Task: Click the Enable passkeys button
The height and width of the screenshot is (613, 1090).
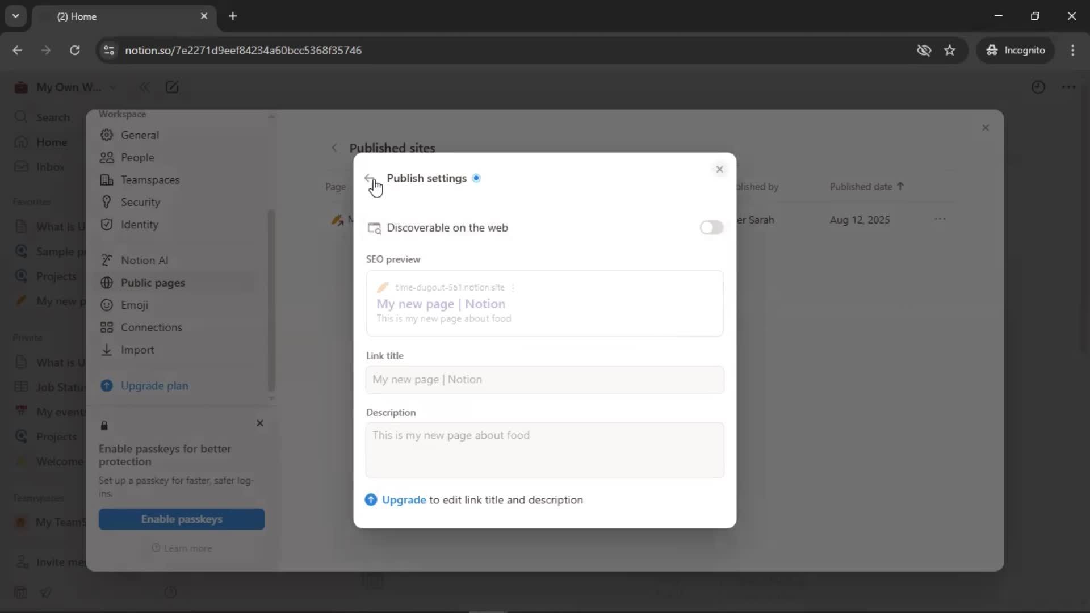Action: (182, 519)
